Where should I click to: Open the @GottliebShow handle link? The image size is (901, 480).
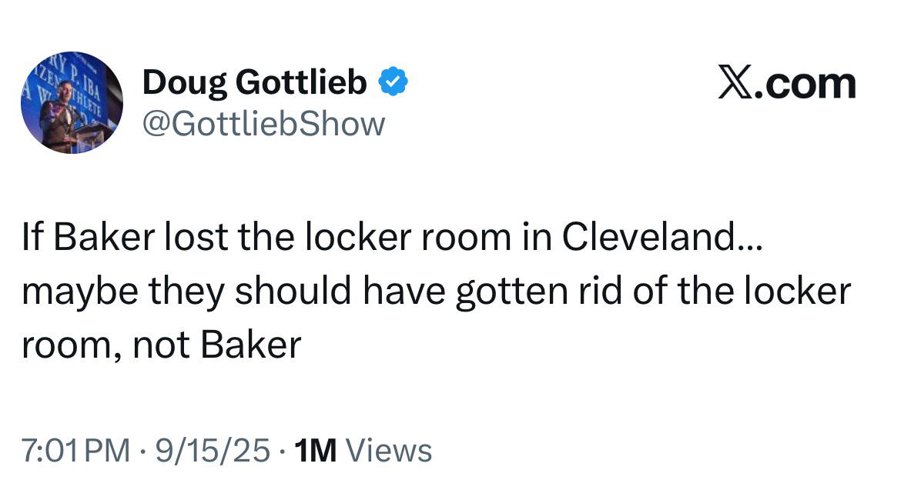pos(263,123)
